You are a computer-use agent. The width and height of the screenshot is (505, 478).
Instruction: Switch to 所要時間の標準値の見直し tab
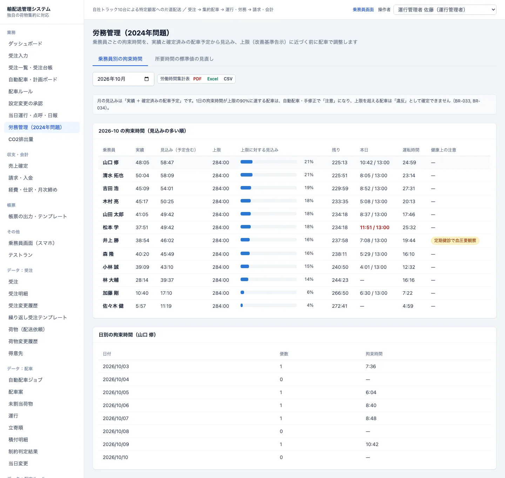tap(184, 59)
